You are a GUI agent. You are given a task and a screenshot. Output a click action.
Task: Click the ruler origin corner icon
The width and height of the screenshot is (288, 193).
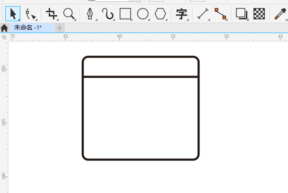point(4,37)
